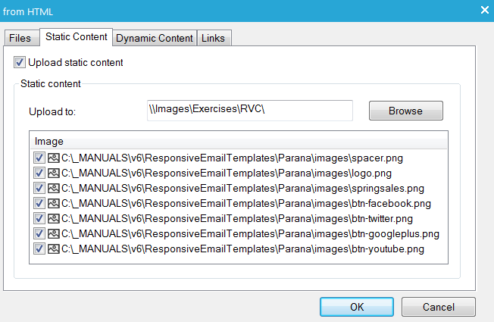494x322 pixels.
Task: Uncheck the Upload static content checkbox
Action: 19,62
